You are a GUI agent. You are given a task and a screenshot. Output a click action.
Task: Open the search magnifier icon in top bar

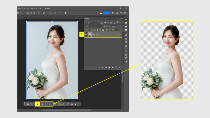(117, 13)
